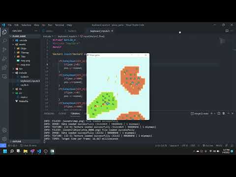Open bullet.h in the file tree

pyautogui.click(x=25, y=77)
